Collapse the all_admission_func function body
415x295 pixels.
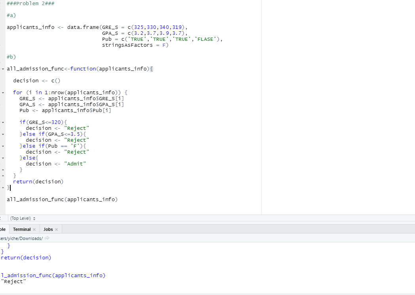pyautogui.click(x=2, y=69)
